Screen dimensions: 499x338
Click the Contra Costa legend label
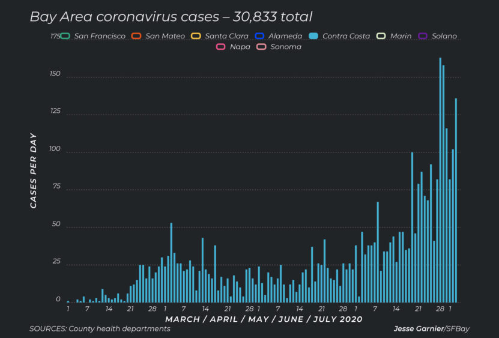coord(346,36)
